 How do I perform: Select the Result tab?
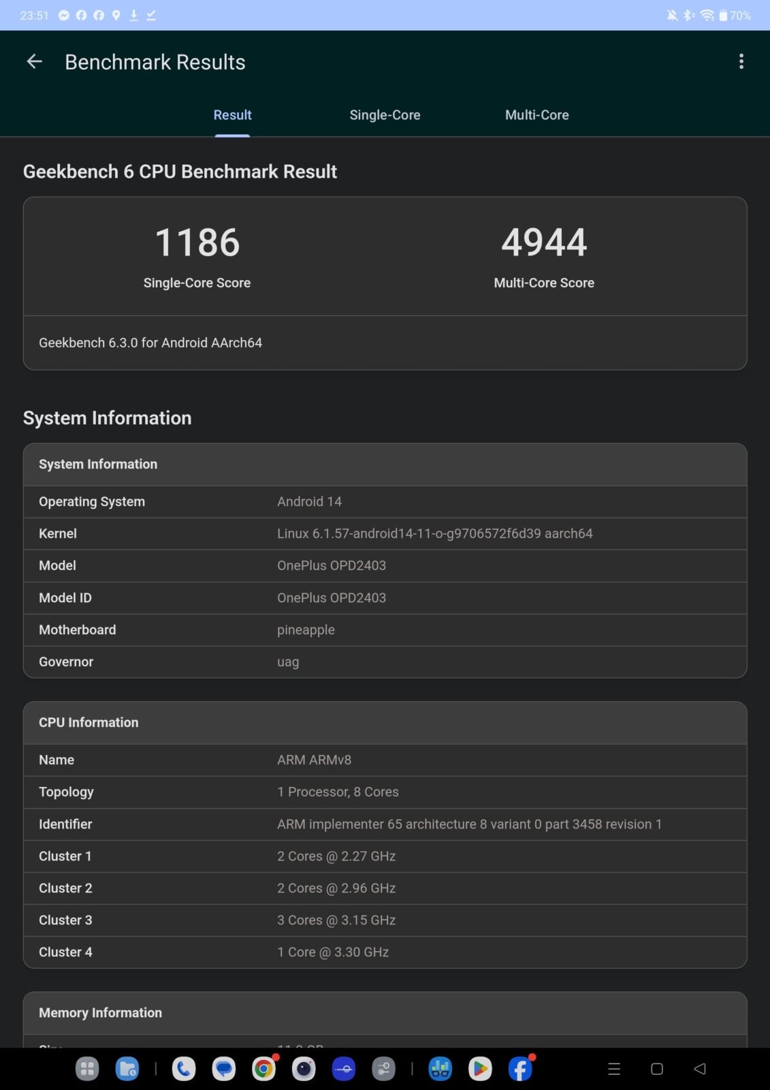click(232, 115)
